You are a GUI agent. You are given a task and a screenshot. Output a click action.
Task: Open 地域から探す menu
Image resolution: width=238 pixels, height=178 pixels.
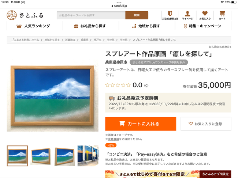coord(147,26)
